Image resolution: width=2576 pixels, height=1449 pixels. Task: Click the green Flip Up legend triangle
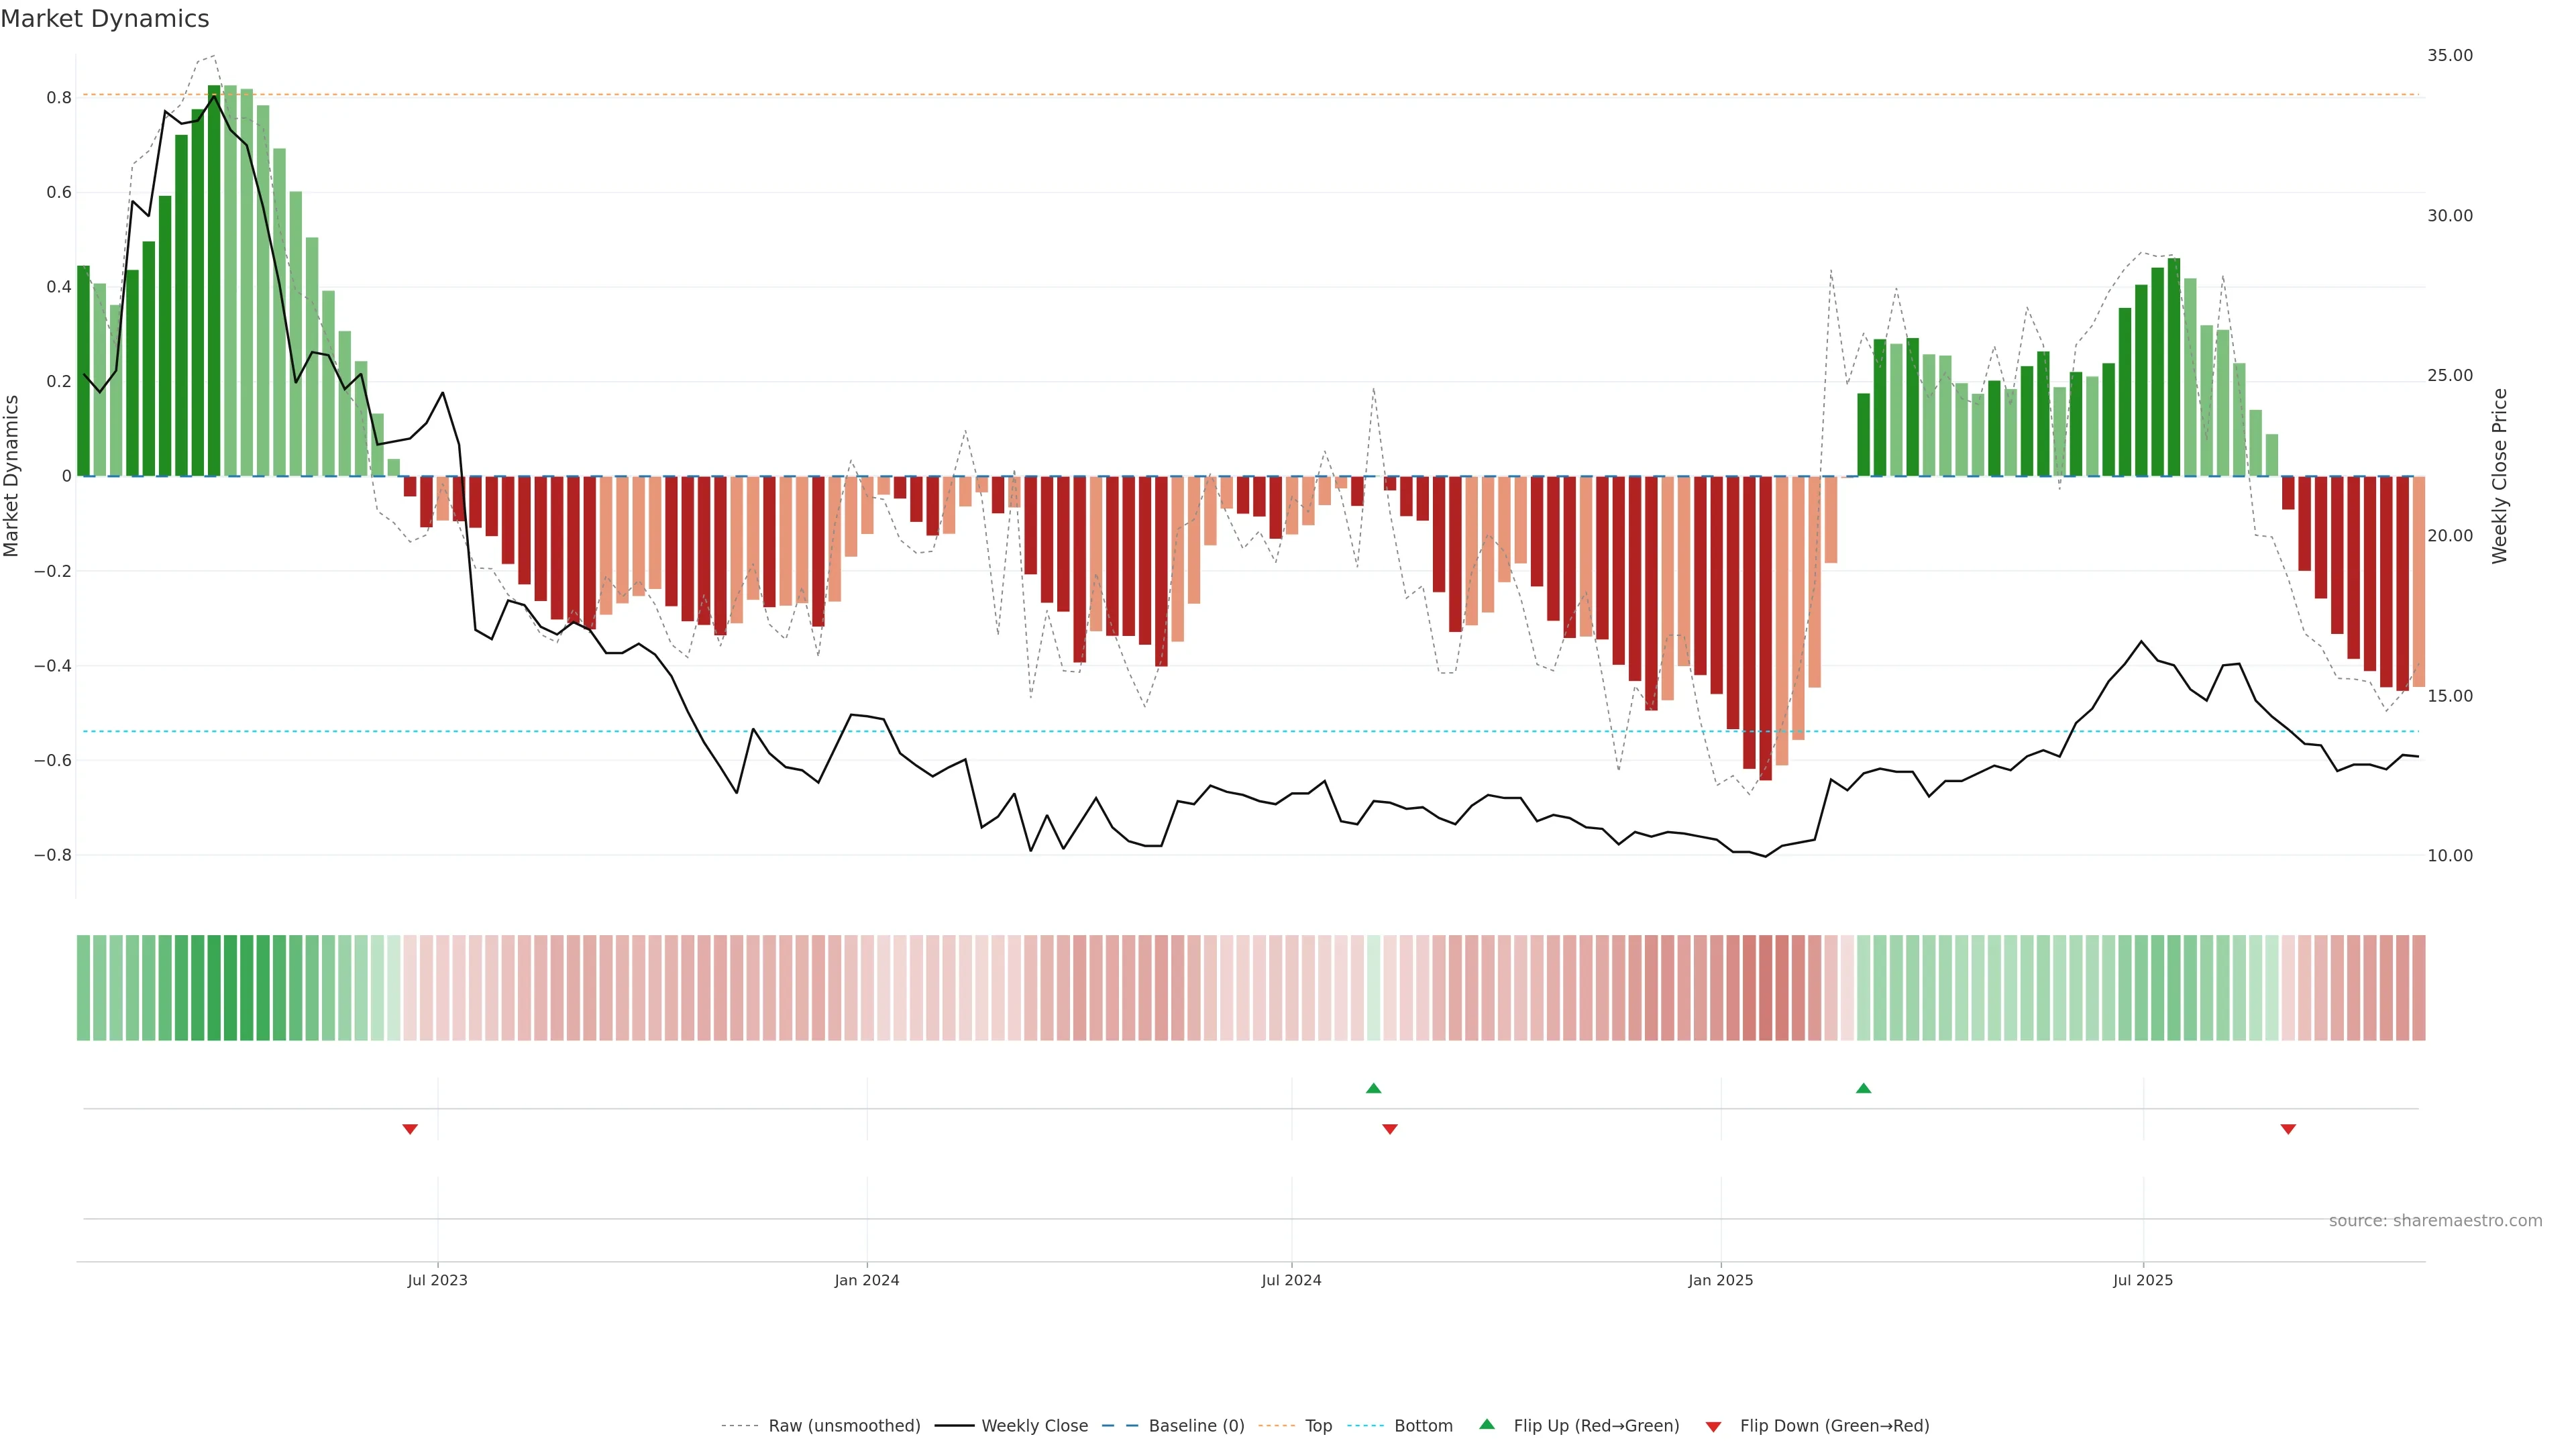coord(1486,1424)
